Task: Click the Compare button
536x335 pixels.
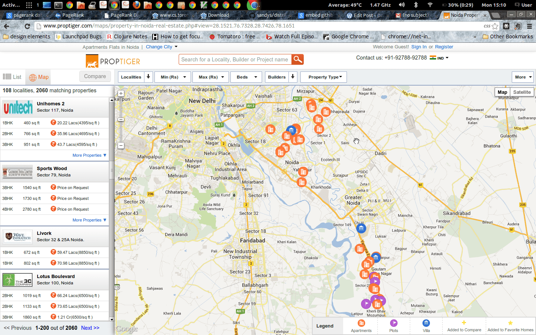Action: [x=95, y=76]
